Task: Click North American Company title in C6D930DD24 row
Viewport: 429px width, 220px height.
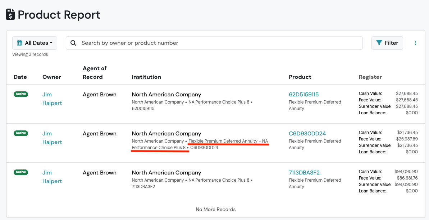Action: (166, 134)
